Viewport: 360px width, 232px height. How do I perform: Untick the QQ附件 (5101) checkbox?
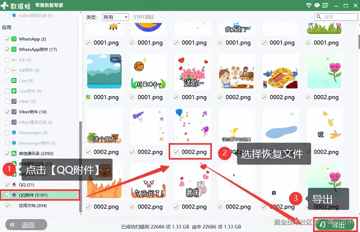tap(7, 195)
